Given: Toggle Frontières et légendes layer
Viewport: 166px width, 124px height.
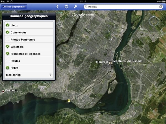Looking at the screenshot, I should coord(8,53).
